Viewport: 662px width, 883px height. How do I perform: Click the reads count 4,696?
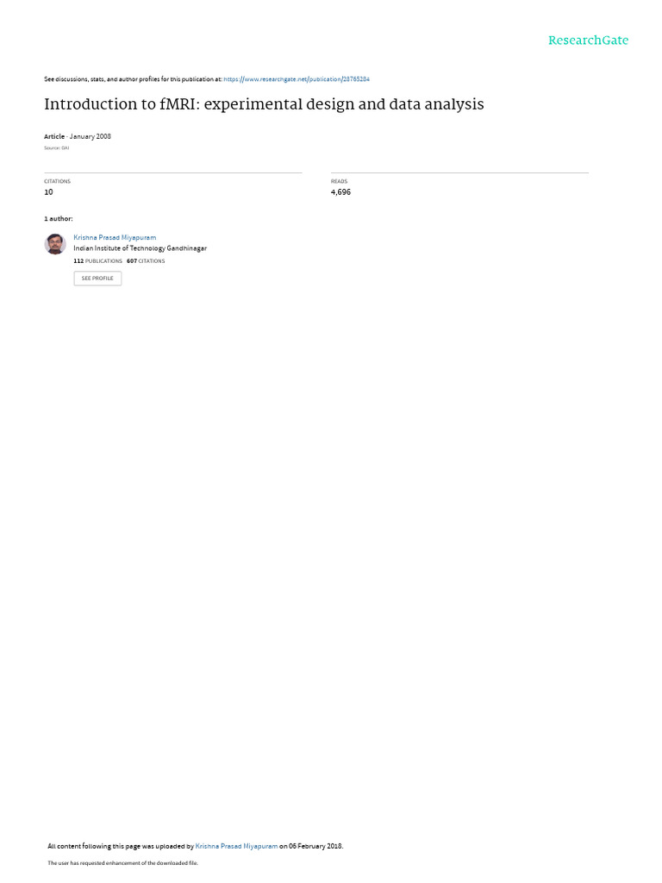[x=340, y=192]
